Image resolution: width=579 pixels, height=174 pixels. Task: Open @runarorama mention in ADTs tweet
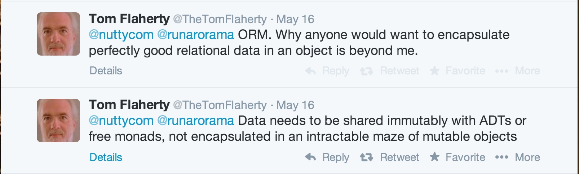196,121
